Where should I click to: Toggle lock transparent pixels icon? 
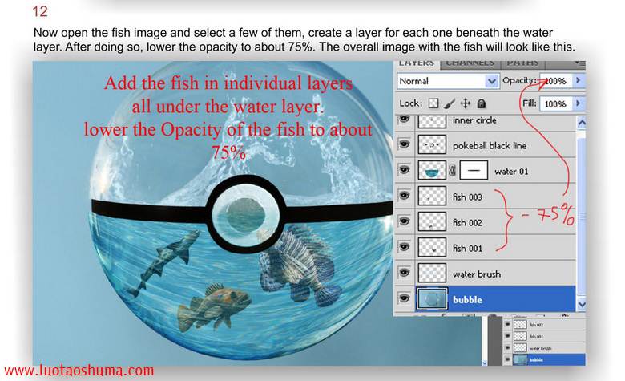coord(433,103)
